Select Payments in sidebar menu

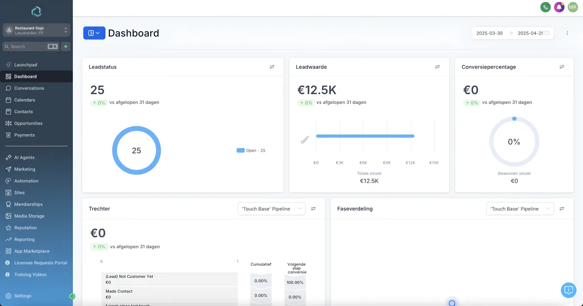coord(25,135)
